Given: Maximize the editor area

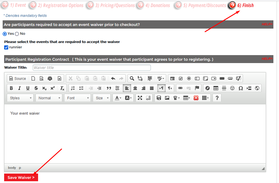Looking at the screenshot, I should tap(140, 98).
